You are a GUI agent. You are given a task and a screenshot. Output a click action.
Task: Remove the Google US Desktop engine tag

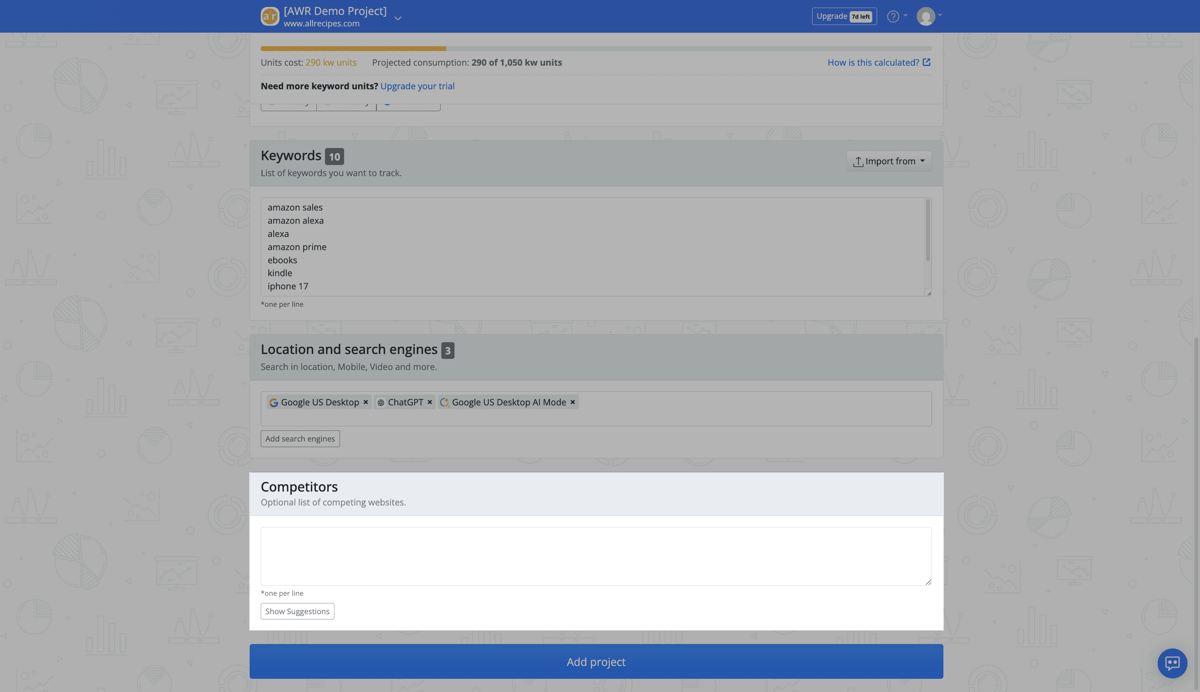pyautogui.click(x=365, y=402)
